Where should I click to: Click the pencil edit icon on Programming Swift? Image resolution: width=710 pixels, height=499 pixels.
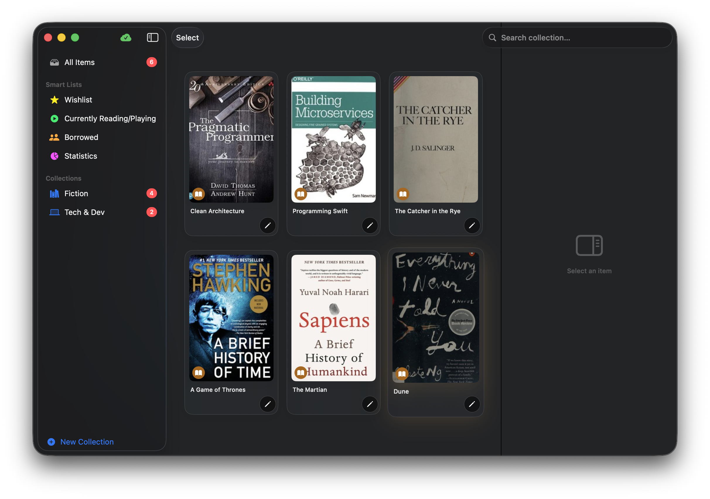coord(370,225)
